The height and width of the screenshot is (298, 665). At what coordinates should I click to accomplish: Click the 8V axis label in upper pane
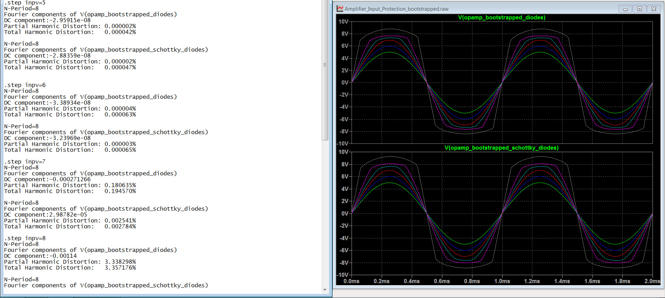coord(345,34)
